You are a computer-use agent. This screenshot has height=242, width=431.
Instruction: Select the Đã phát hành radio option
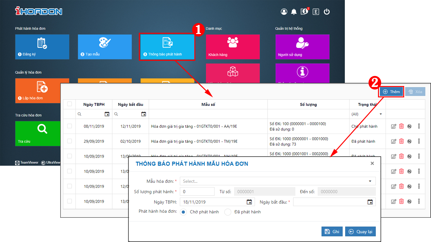pyautogui.click(x=228, y=212)
